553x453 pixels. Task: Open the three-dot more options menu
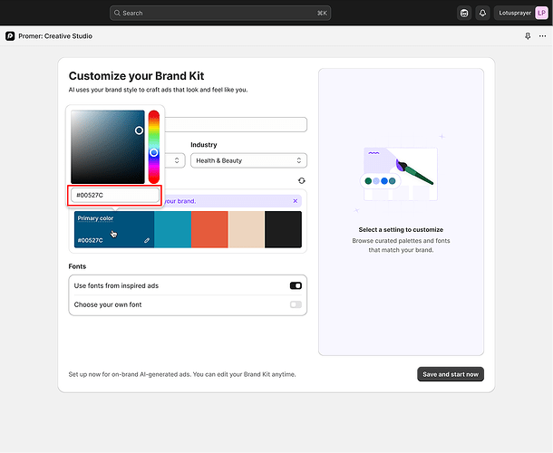coord(542,36)
